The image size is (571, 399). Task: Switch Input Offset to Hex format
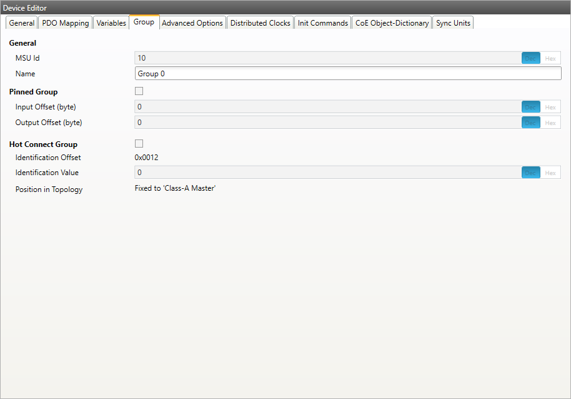(x=550, y=107)
